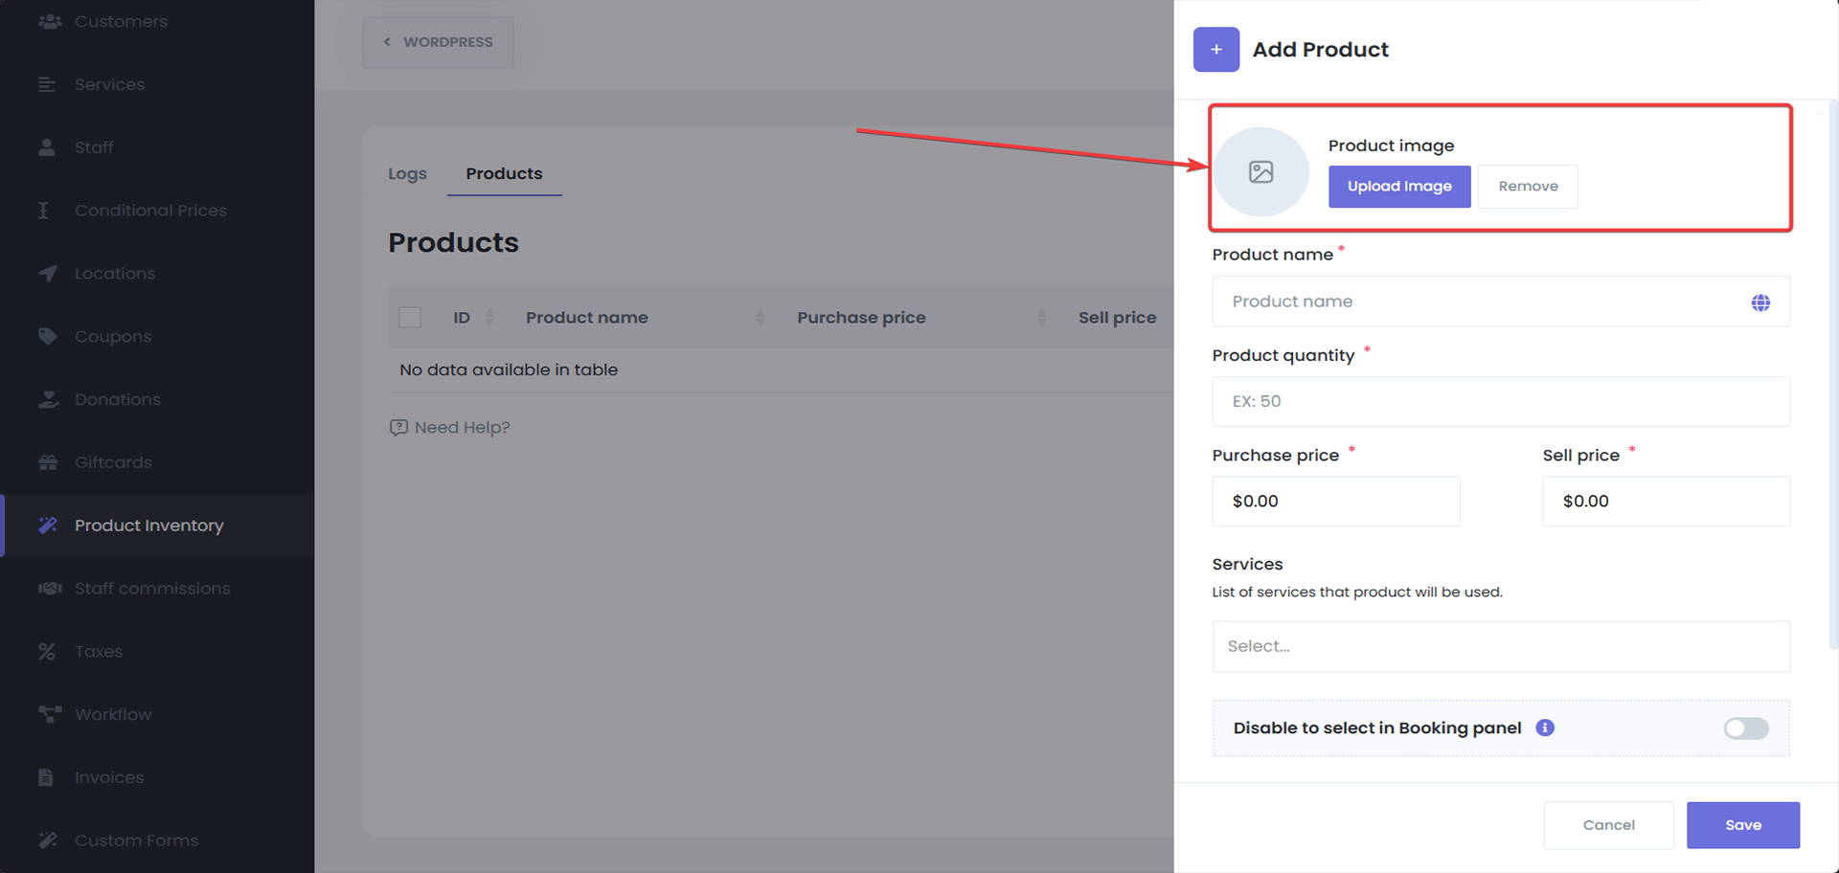Screen dimensions: 1839x873
Task: Toggle Disable to select in Booking panel
Action: [1745, 728]
